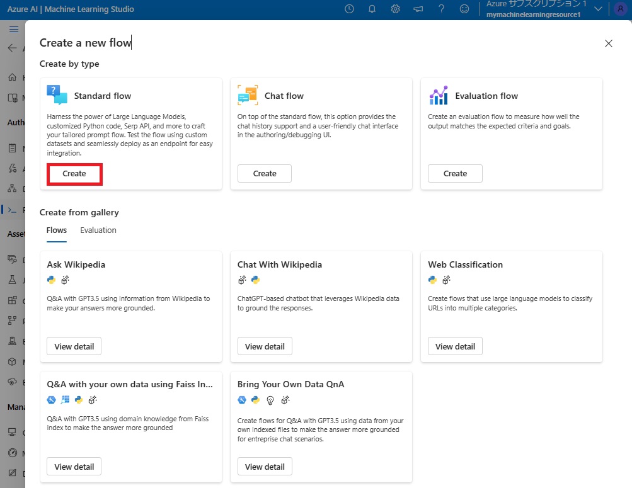Open the notifications bell

(x=372, y=9)
